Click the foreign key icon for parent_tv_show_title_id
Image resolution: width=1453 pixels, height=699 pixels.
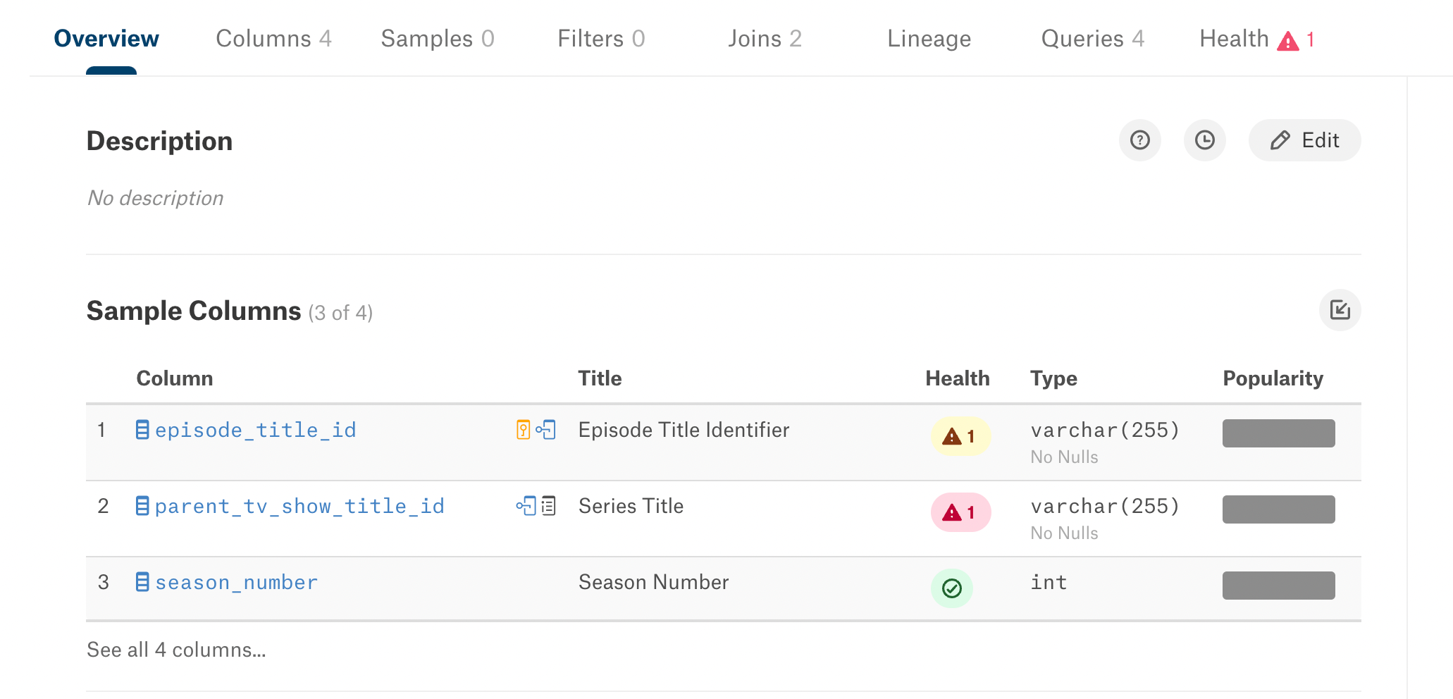coord(526,506)
